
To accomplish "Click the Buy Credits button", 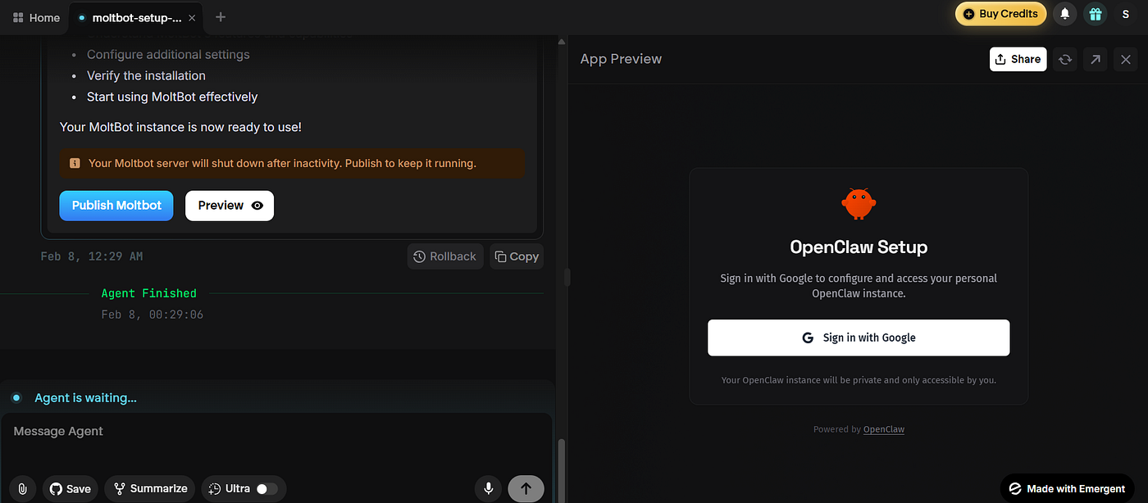I will pyautogui.click(x=1001, y=14).
